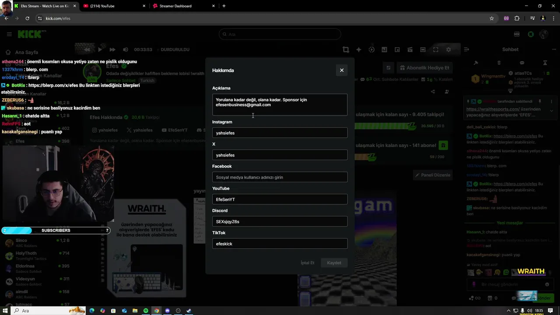Edit the YouTube field EfeSenYT
The height and width of the screenshot is (315, 560).
(280, 199)
